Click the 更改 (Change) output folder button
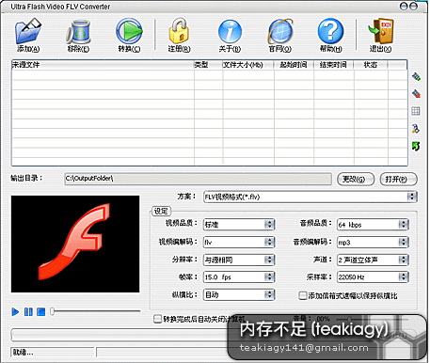This screenshot has height=363, width=430. click(356, 180)
